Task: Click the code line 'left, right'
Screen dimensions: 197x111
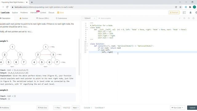Action: tap(107, 52)
